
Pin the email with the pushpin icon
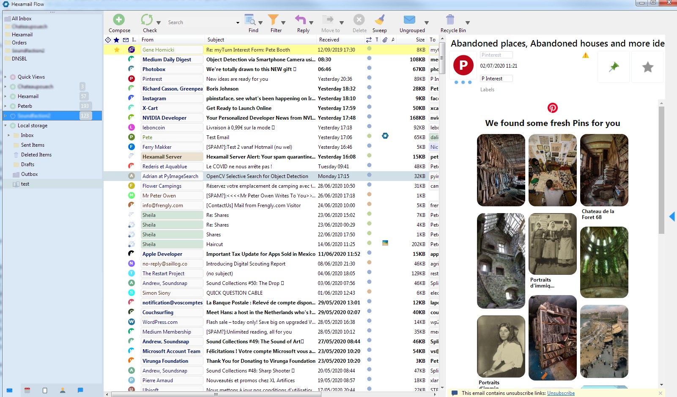coord(613,67)
